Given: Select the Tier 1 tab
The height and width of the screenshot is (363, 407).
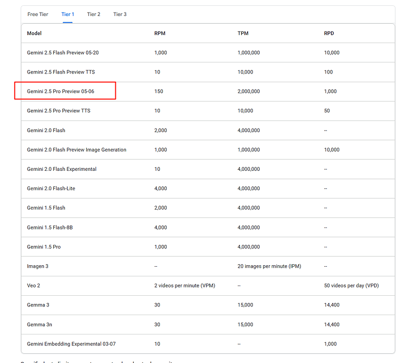Looking at the screenshot, I should [x=68, y=14].
